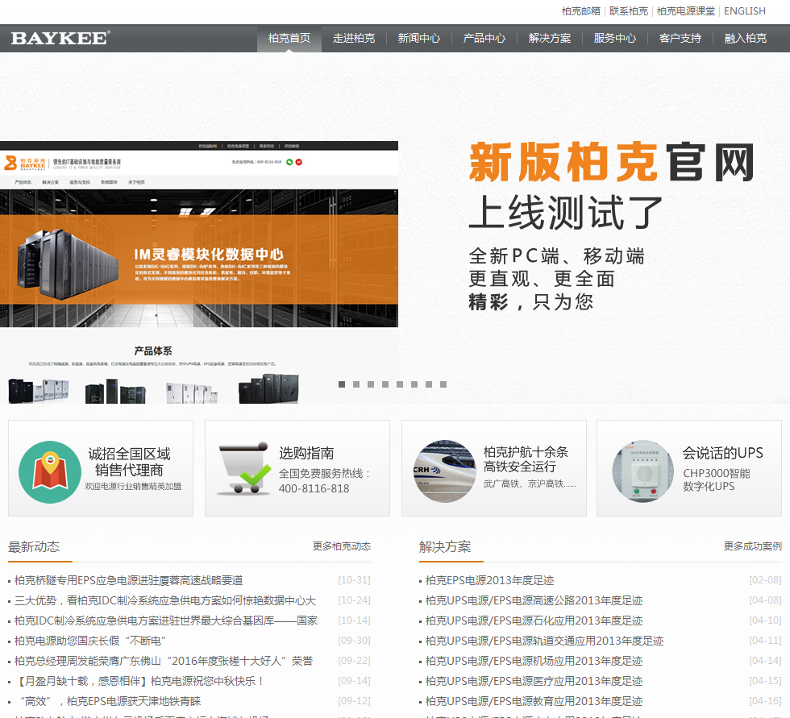Image resolution: width=790 pixels, height=718 pixels.
Task: Click the 联系柏克 top link
Action: tap(628, 11)
